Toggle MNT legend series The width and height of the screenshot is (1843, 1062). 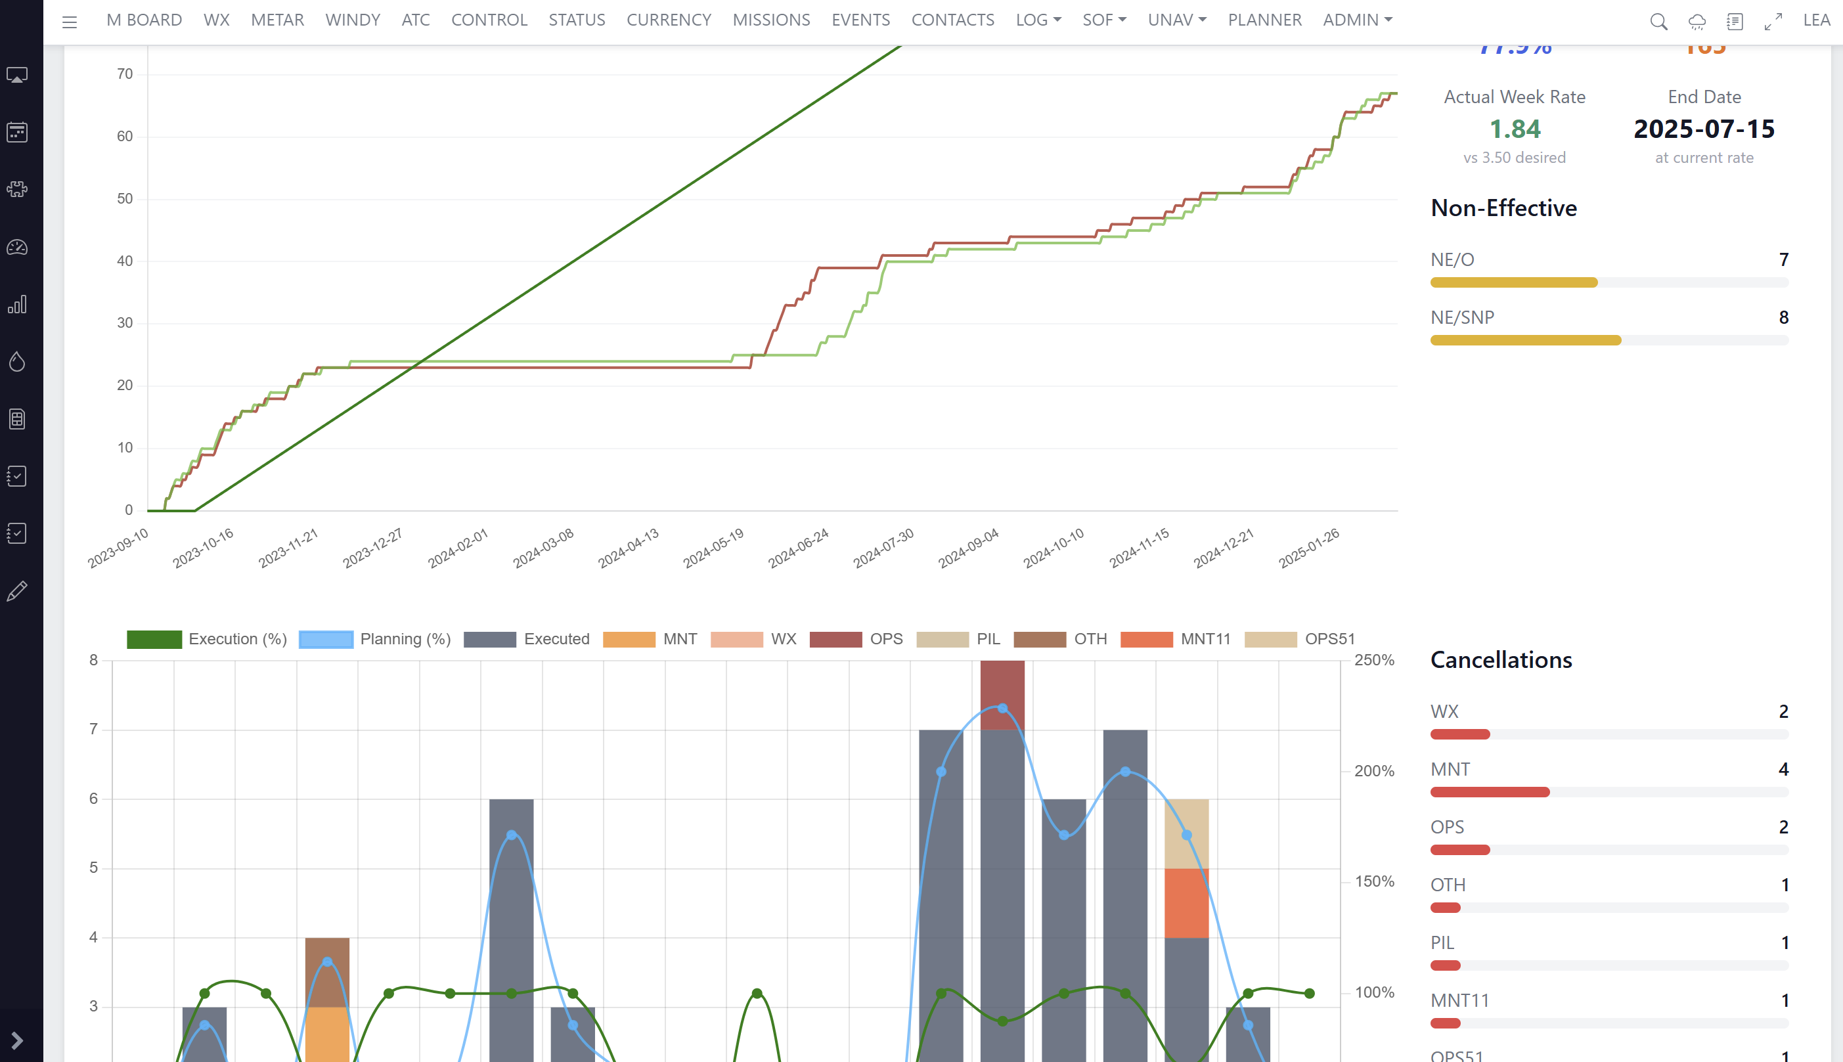pos(650,640)
